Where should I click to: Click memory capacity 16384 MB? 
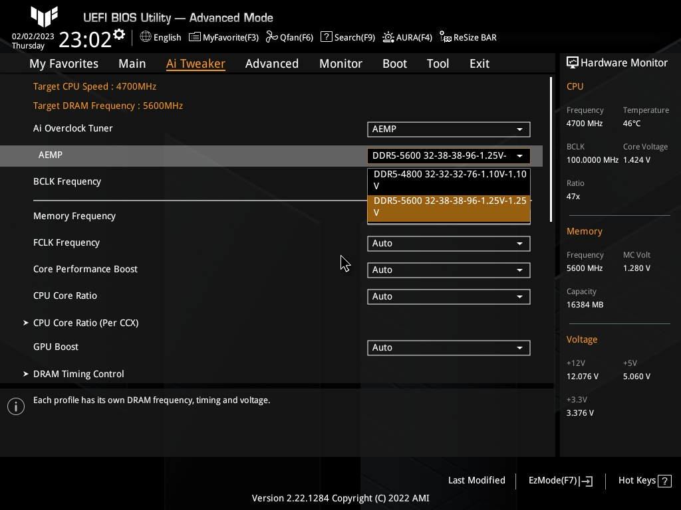[585, 305]
